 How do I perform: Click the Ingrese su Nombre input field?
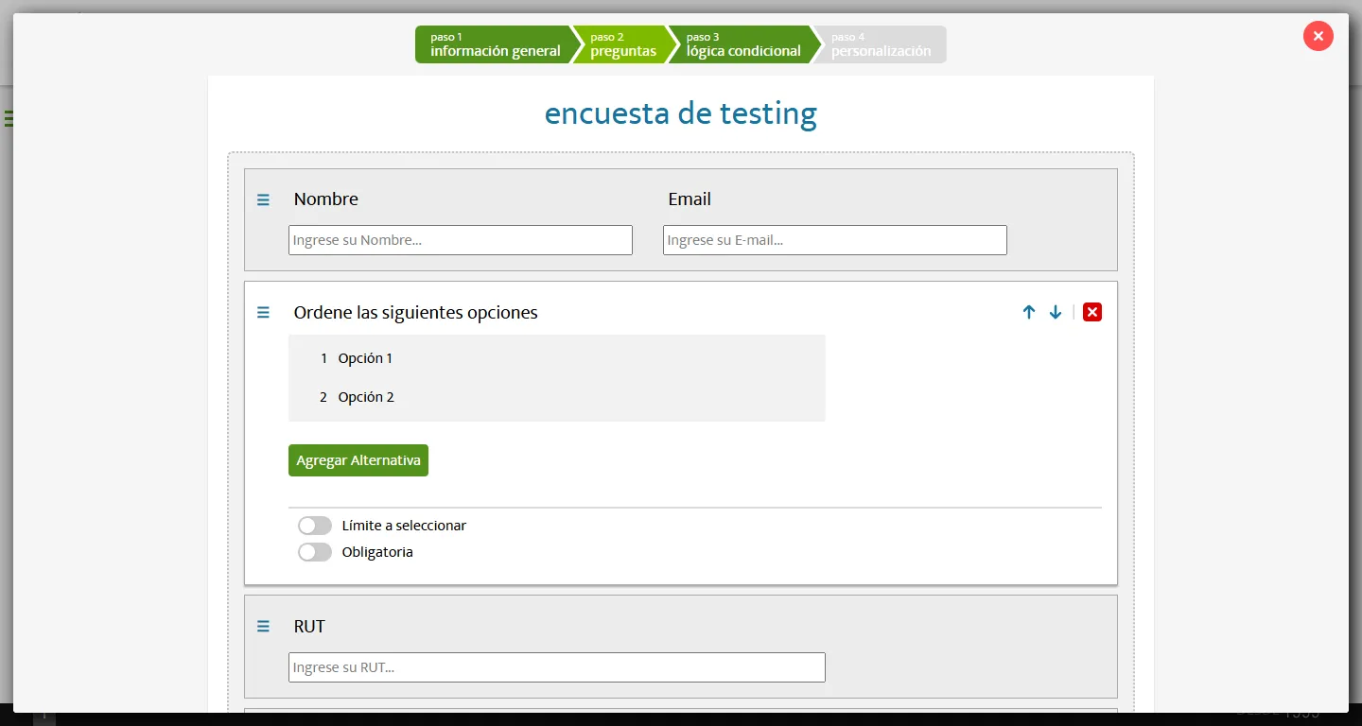(461, 239)
